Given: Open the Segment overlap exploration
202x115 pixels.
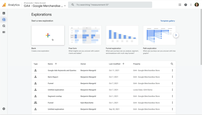Looking at the screenshot, I should 55,96.
